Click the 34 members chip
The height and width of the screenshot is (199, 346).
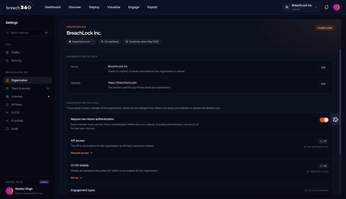click(110, 41)
